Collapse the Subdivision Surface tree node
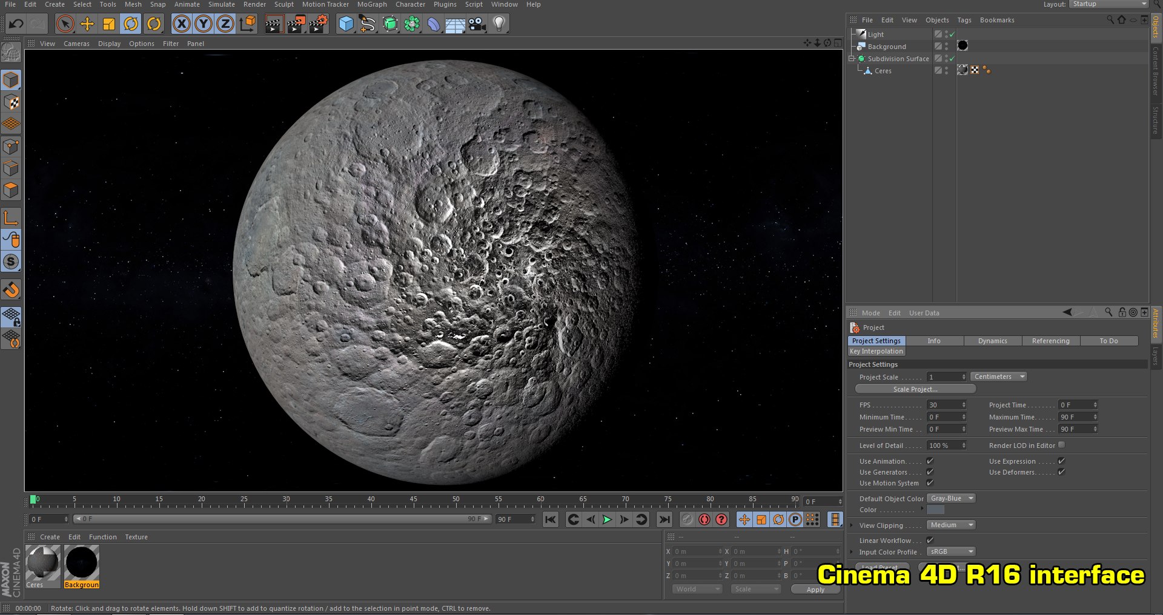This screenshot has width=1163, height=615. (852, 59)
